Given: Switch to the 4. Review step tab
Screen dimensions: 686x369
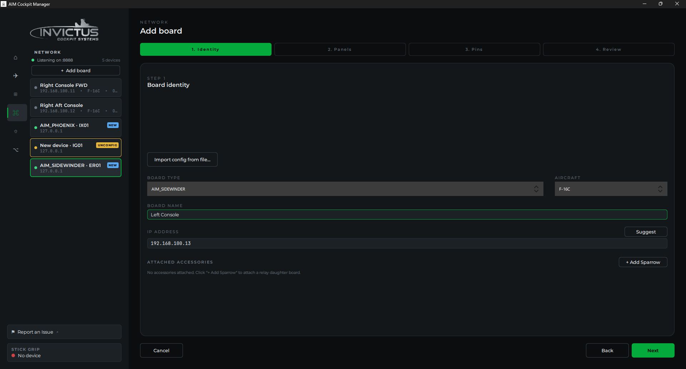Looking at the screenshot, I should click(609, 49).
